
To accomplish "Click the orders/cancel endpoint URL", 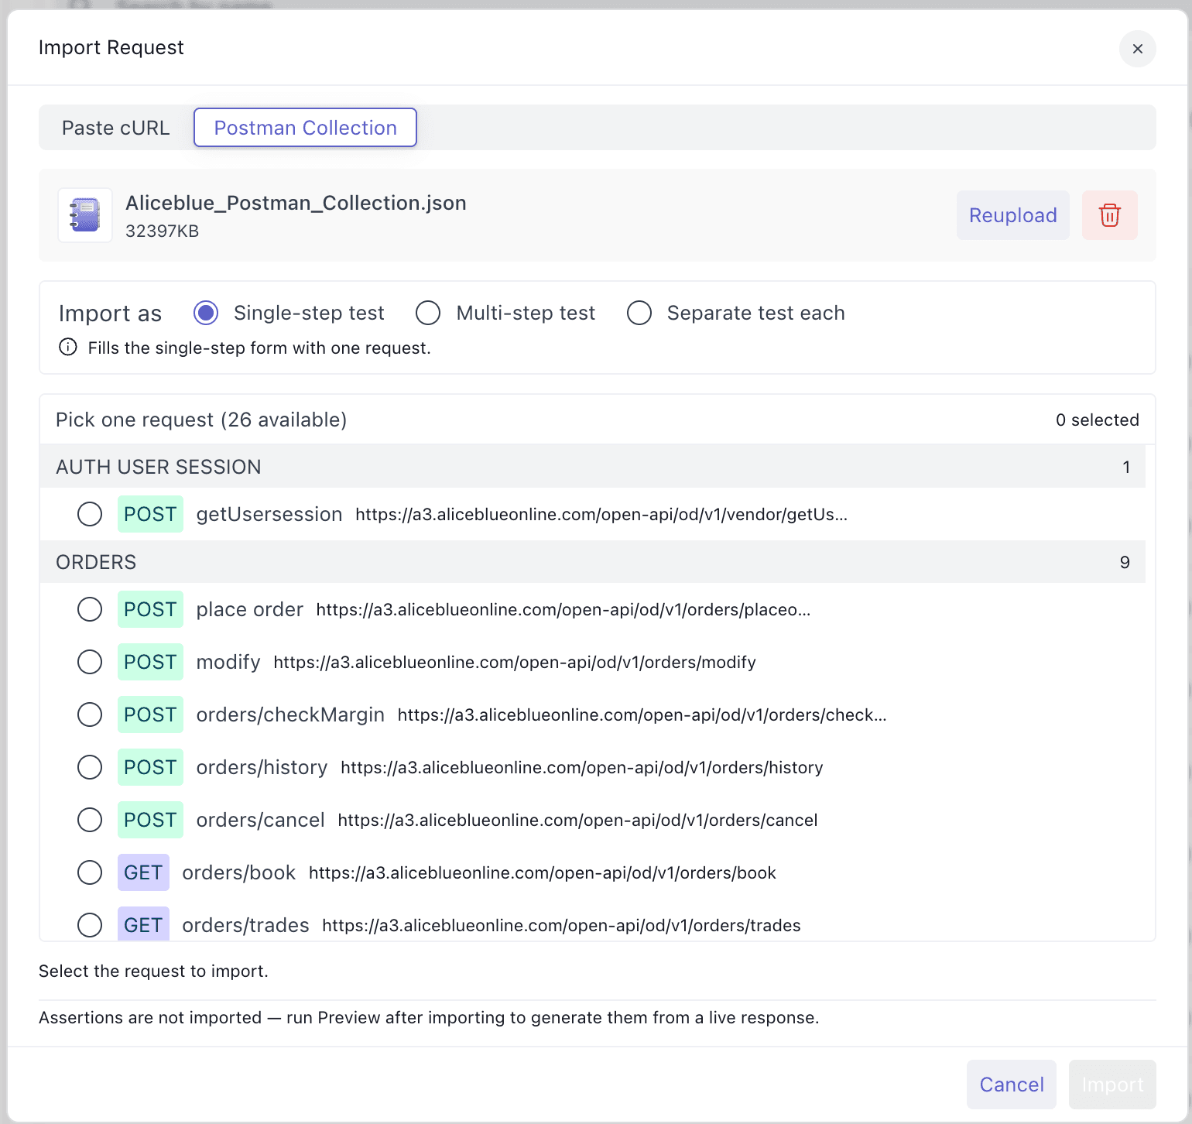I will (x=577, y=820).
